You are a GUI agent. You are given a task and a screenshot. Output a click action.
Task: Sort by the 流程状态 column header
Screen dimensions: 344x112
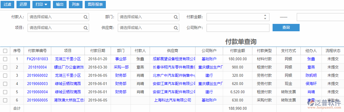tap(333, 51)
